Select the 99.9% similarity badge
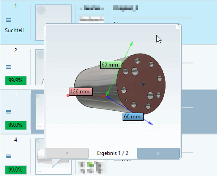 tap(16, 80)
